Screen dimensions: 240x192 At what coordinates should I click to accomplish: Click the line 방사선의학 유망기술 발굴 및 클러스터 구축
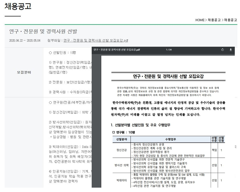[158, 167]
